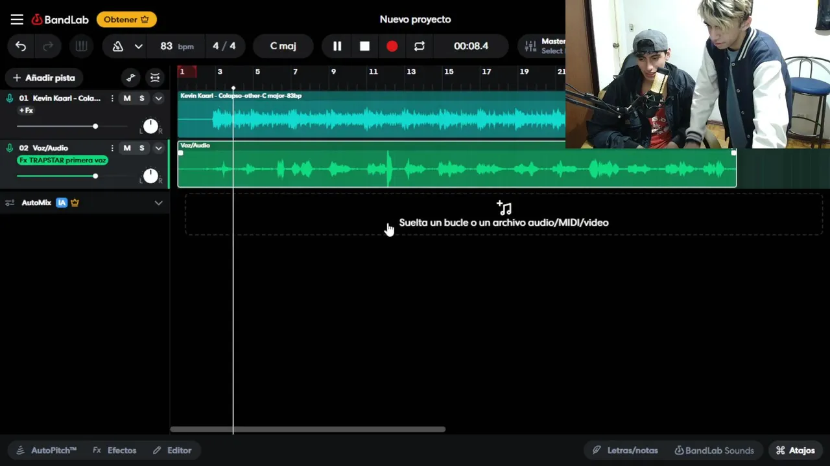830x466 pixels.
Task: Open Fx TRAPSTAR primera voz preset
Action: tap(62, 161)
